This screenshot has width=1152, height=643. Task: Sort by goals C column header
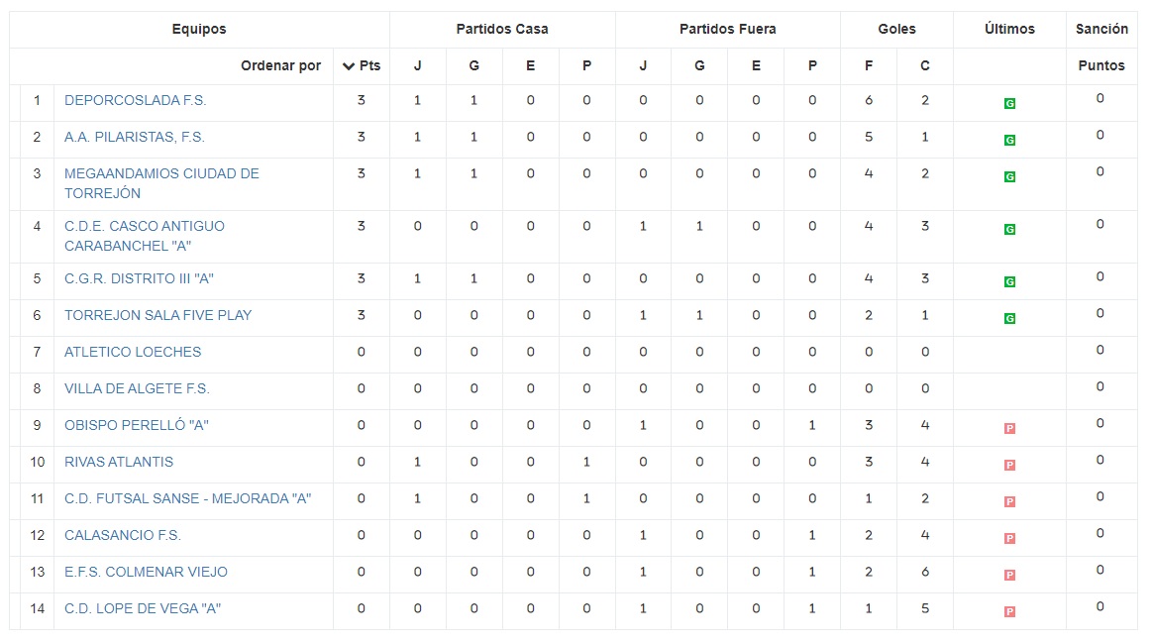925,66
